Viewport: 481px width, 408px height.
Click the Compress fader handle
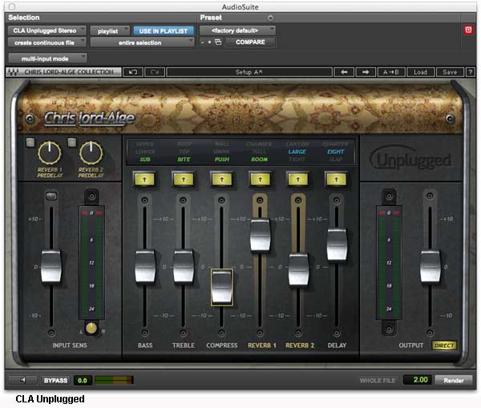[222, 287]
